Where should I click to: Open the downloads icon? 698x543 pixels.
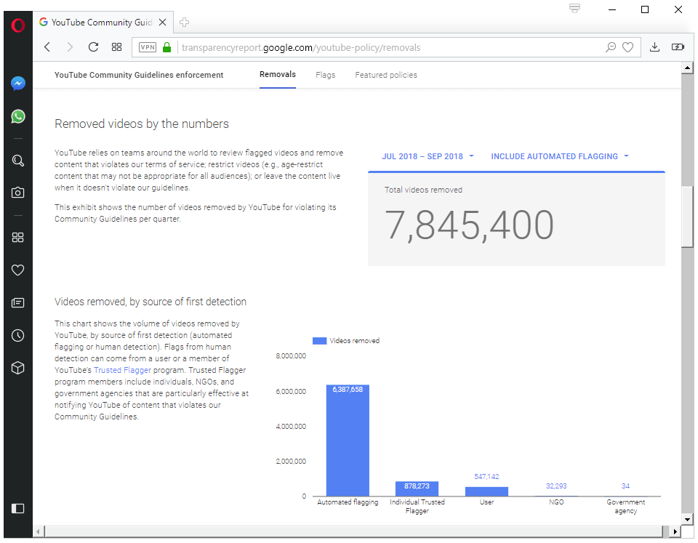pos(654,47)
